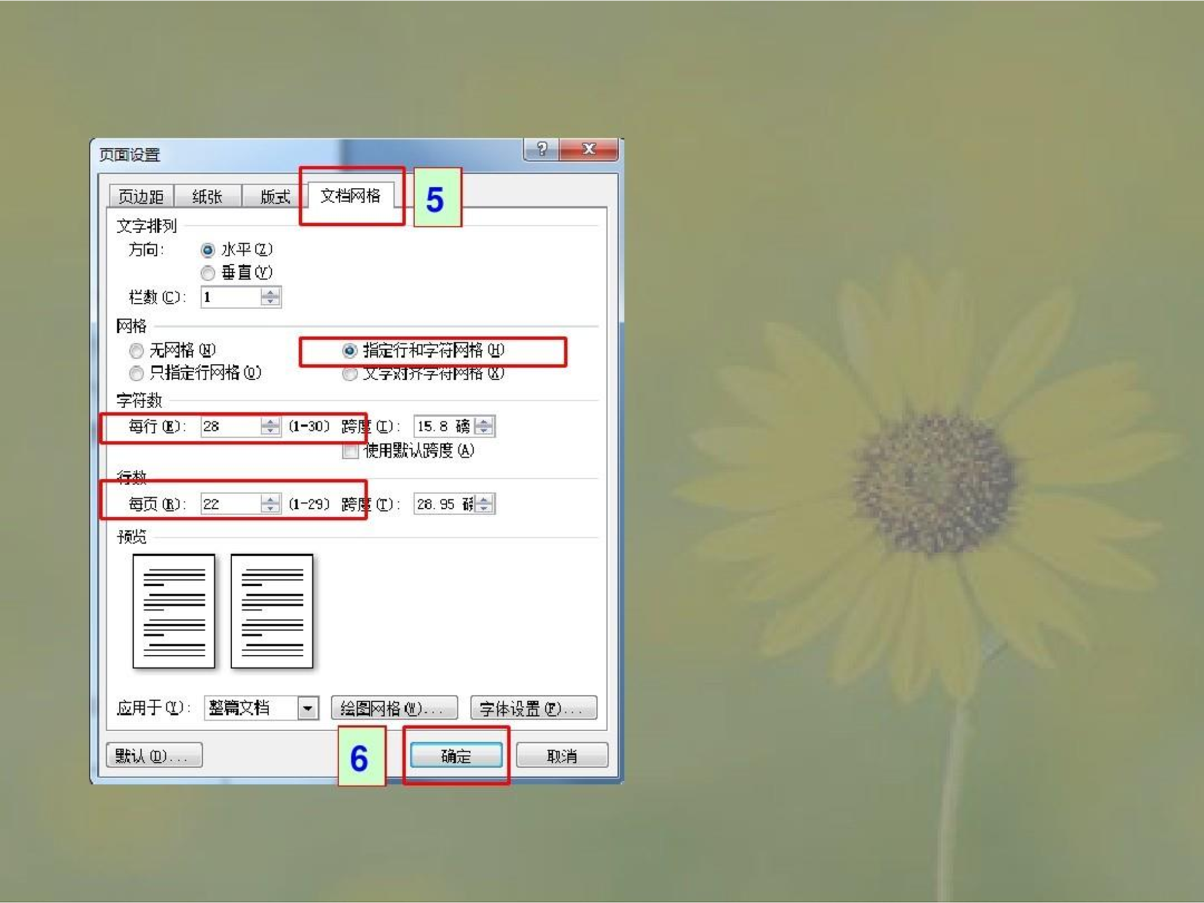Decrease lines per page with stepper arrow
Screen dimensions: 1204x903
point(271,508)
